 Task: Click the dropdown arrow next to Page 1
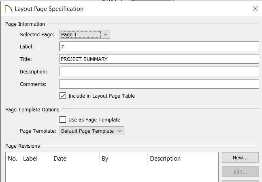[x=105, y=34]
